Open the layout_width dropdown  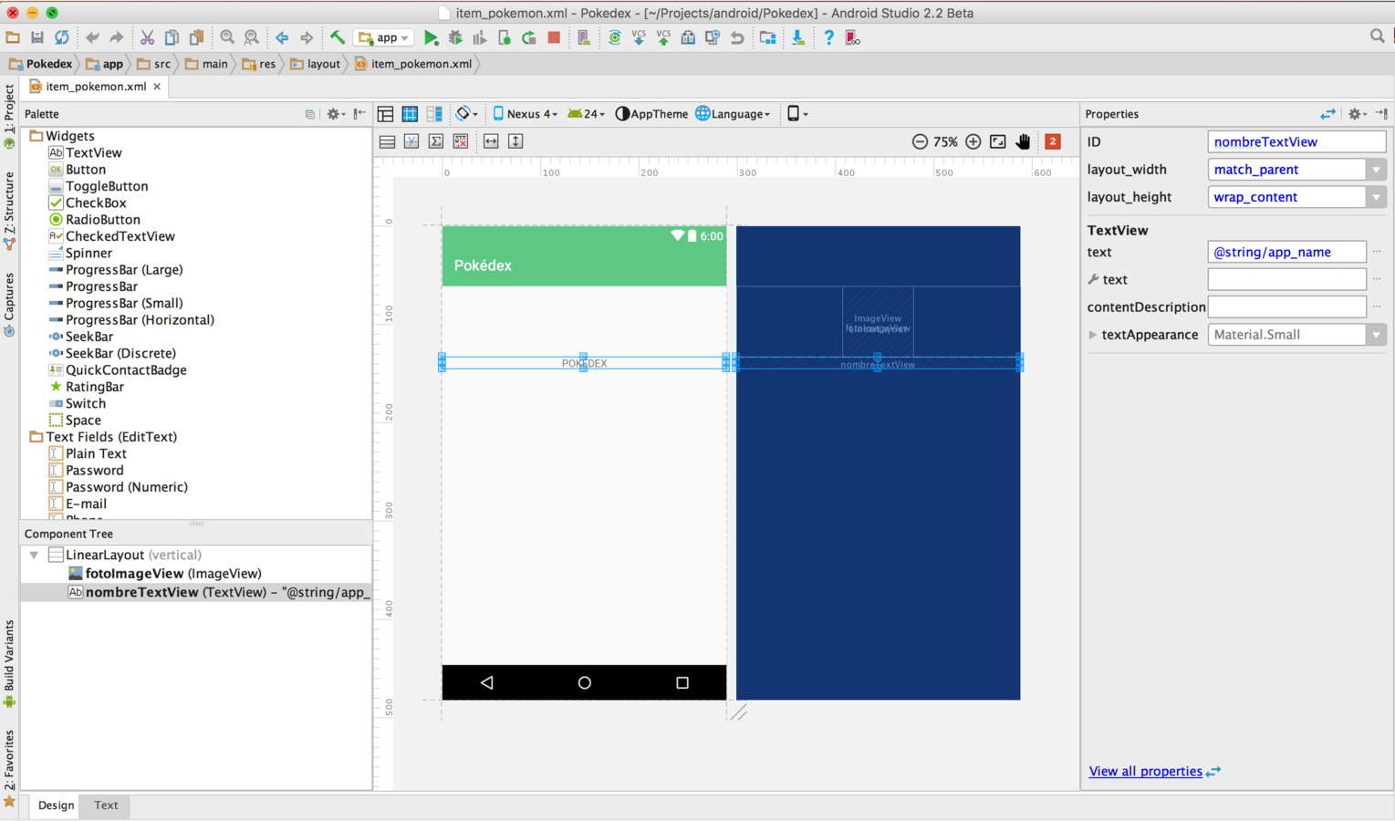click(1376, 170)
